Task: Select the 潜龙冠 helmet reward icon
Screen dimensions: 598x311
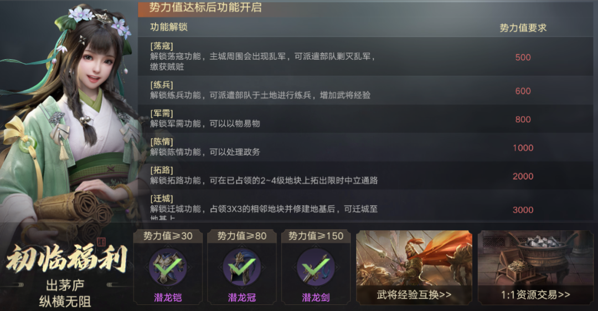Action: (242, 267)
